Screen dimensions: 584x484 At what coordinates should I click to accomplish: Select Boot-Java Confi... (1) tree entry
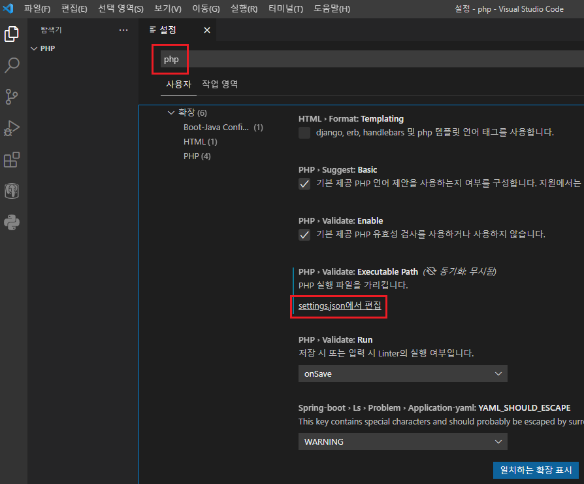click(x=223, y=128)
